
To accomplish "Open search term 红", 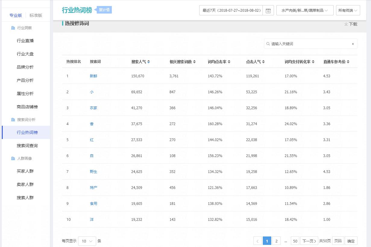I will 92,140.
